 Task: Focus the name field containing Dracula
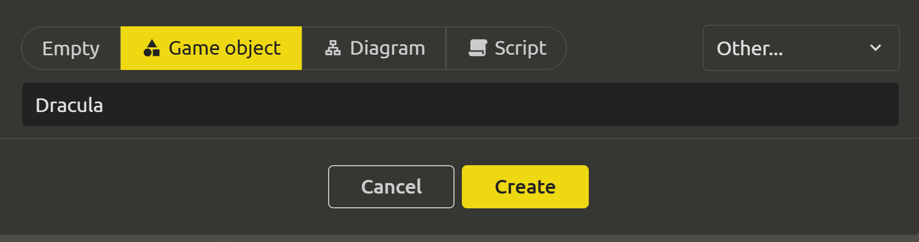click(460, 104)
